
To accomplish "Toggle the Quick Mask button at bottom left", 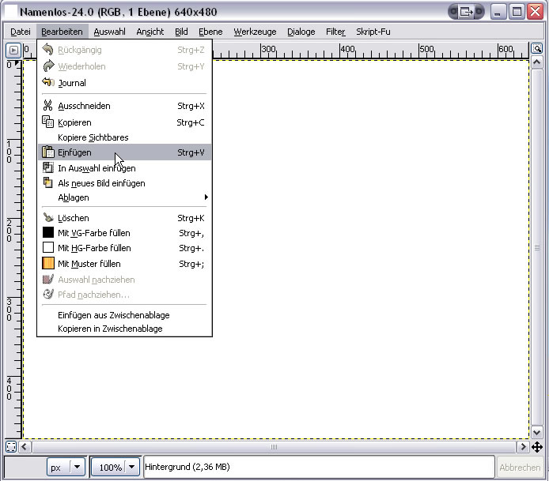I will 11,447.
